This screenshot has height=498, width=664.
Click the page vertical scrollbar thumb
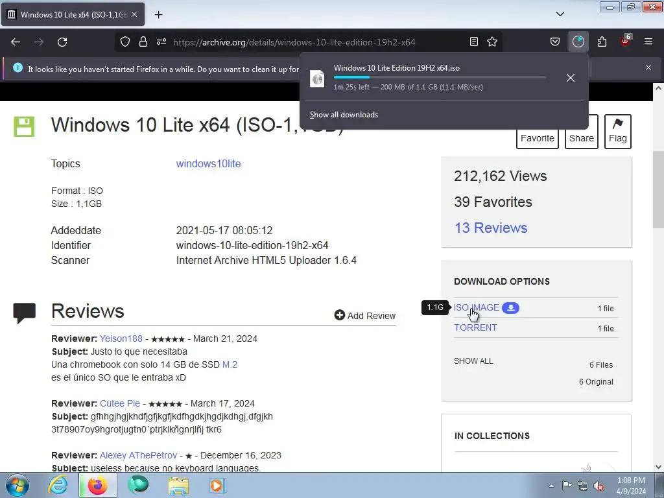pyautogui.click(x=658, y=190)
